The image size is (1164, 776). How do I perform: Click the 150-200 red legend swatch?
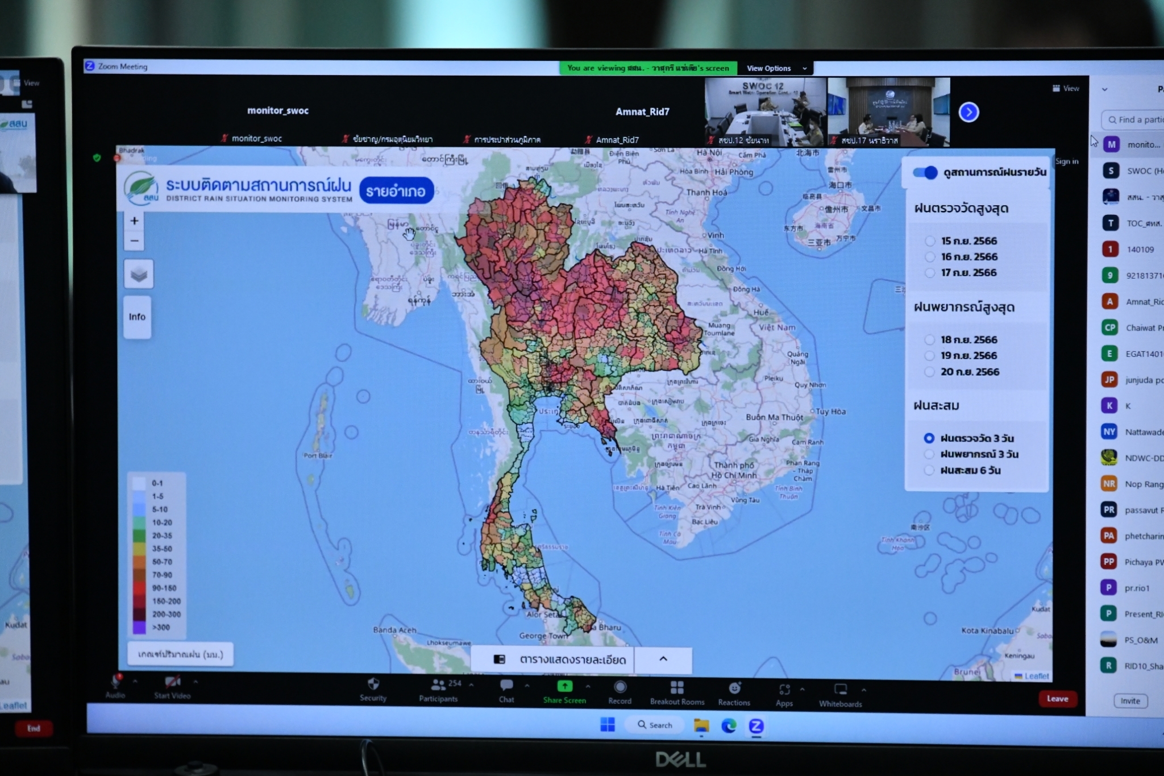click(x=139, y=601)
